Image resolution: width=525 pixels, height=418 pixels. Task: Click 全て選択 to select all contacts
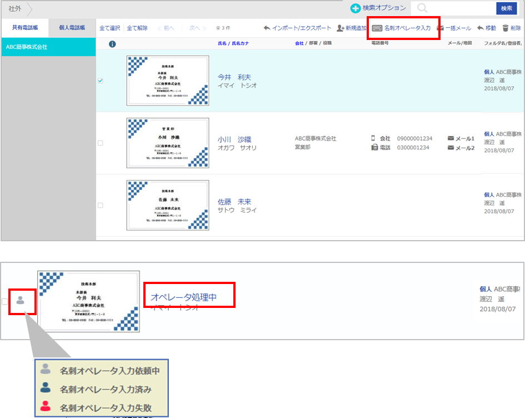tap(109, 28)
